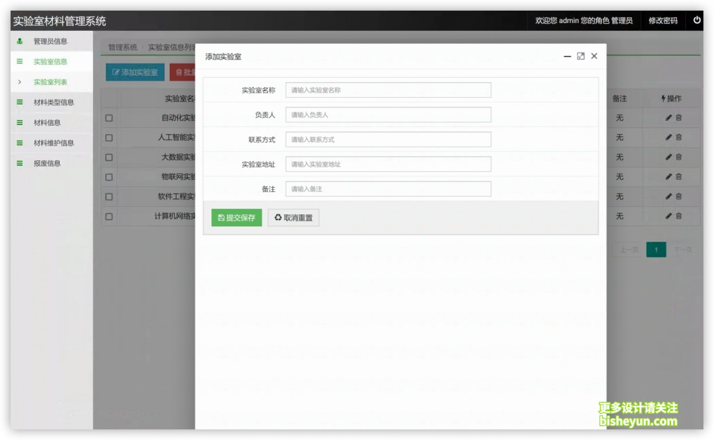This screenshot has height=440, width=714.
Task: Expand the 材料类型信息 sidebar menu
Action: point(51,103)
